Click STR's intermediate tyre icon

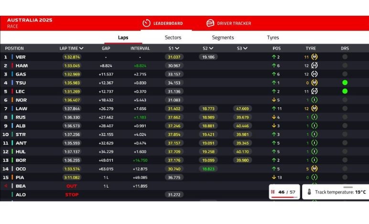[x=315, y=134]
